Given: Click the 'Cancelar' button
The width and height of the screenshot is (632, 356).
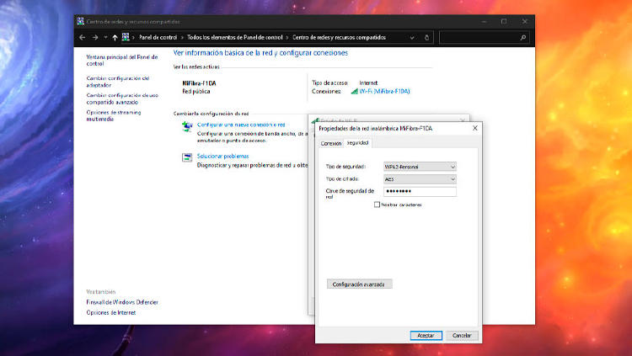Looking at the screenshot, I should (461, 335).
